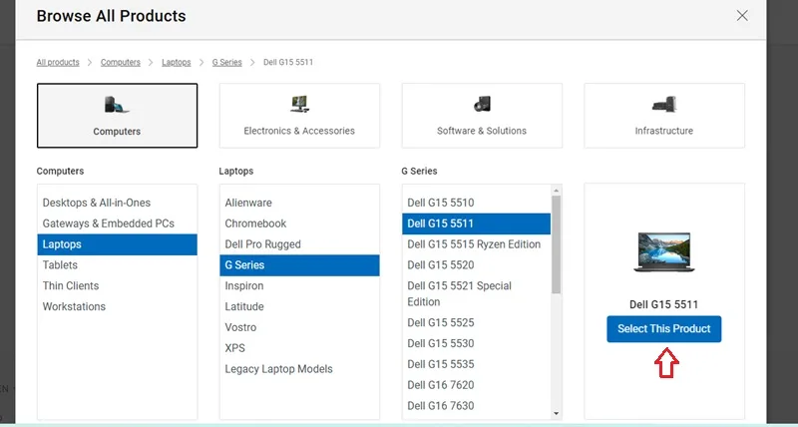Select Desktops & All-in-Ones in Computers list
This screenshot has height=427, width=798.
117,203
